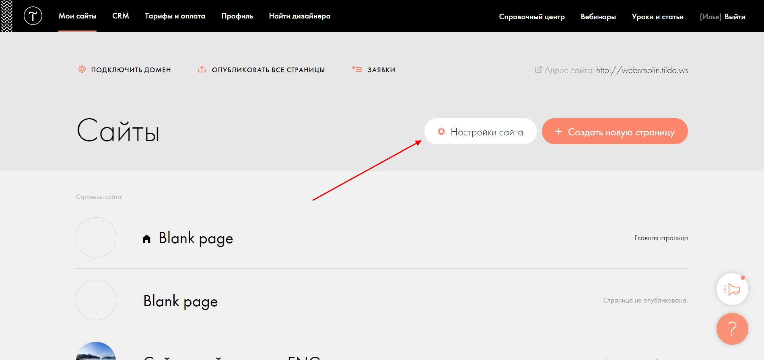The width and height of the screenshot is (764, 360).
Task: Open the unpublished Blank page thumbnail
Action: pyautogui.click(x=96, y=300)
